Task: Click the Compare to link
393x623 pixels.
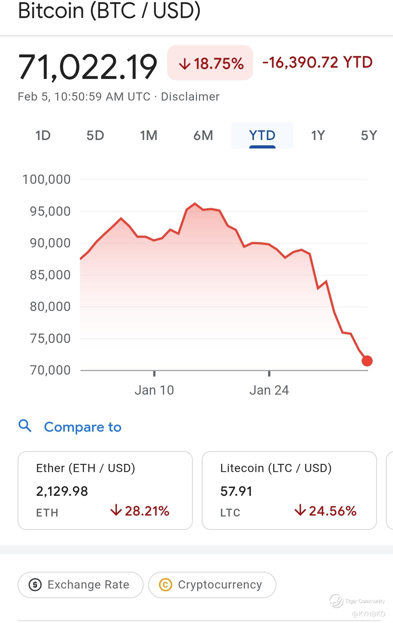Action: 83,427
